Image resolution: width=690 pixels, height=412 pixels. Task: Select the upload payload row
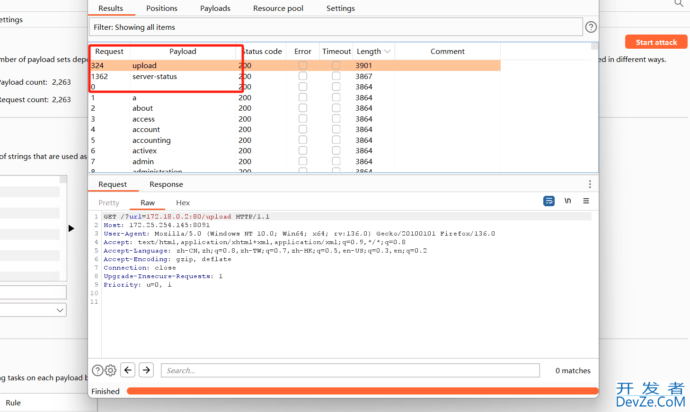coord(295,65)
